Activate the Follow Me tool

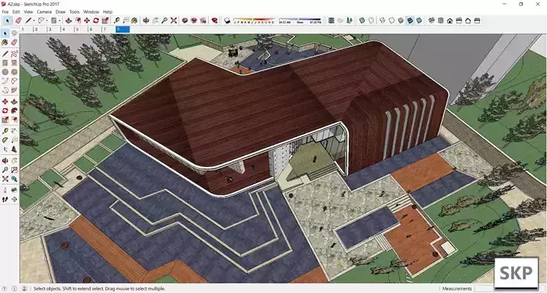pos(14,111)
